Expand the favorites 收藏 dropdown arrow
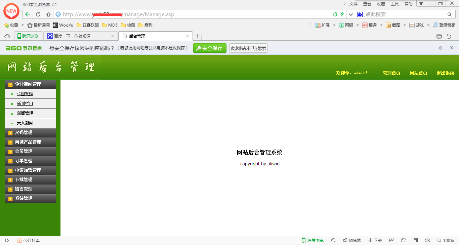 point(23,25)
